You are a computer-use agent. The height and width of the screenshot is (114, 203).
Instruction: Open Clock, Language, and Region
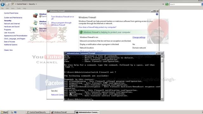(x=15, y=39)
